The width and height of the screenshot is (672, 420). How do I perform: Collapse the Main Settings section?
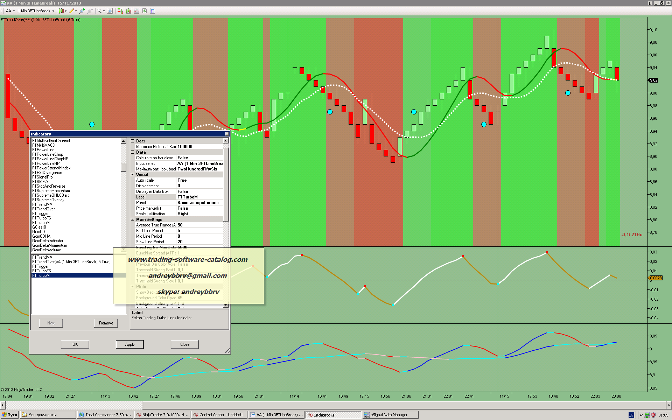(x=133, y=219)
